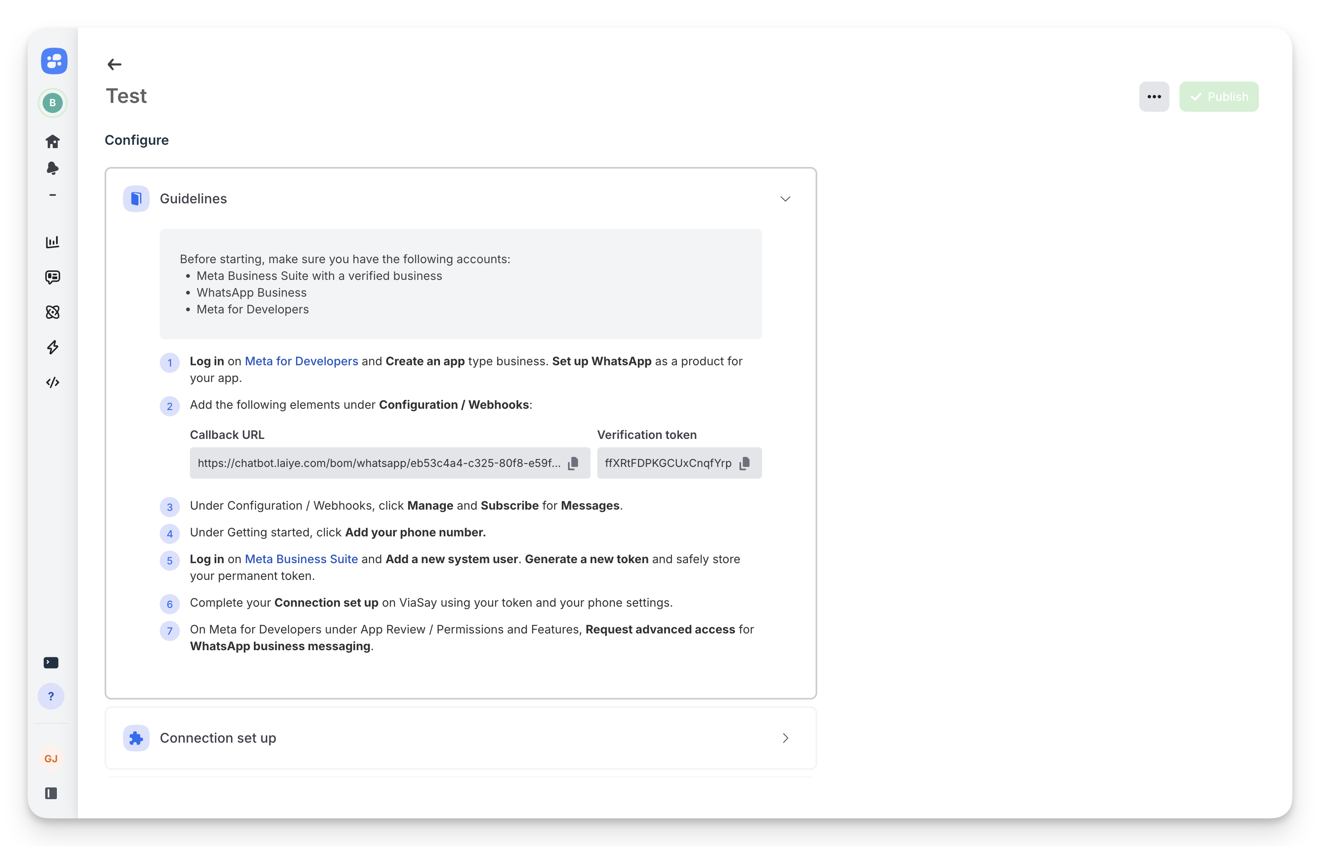Click the question mark help button
Viewport: 1320px width, 846px height.
coord(51,697)
